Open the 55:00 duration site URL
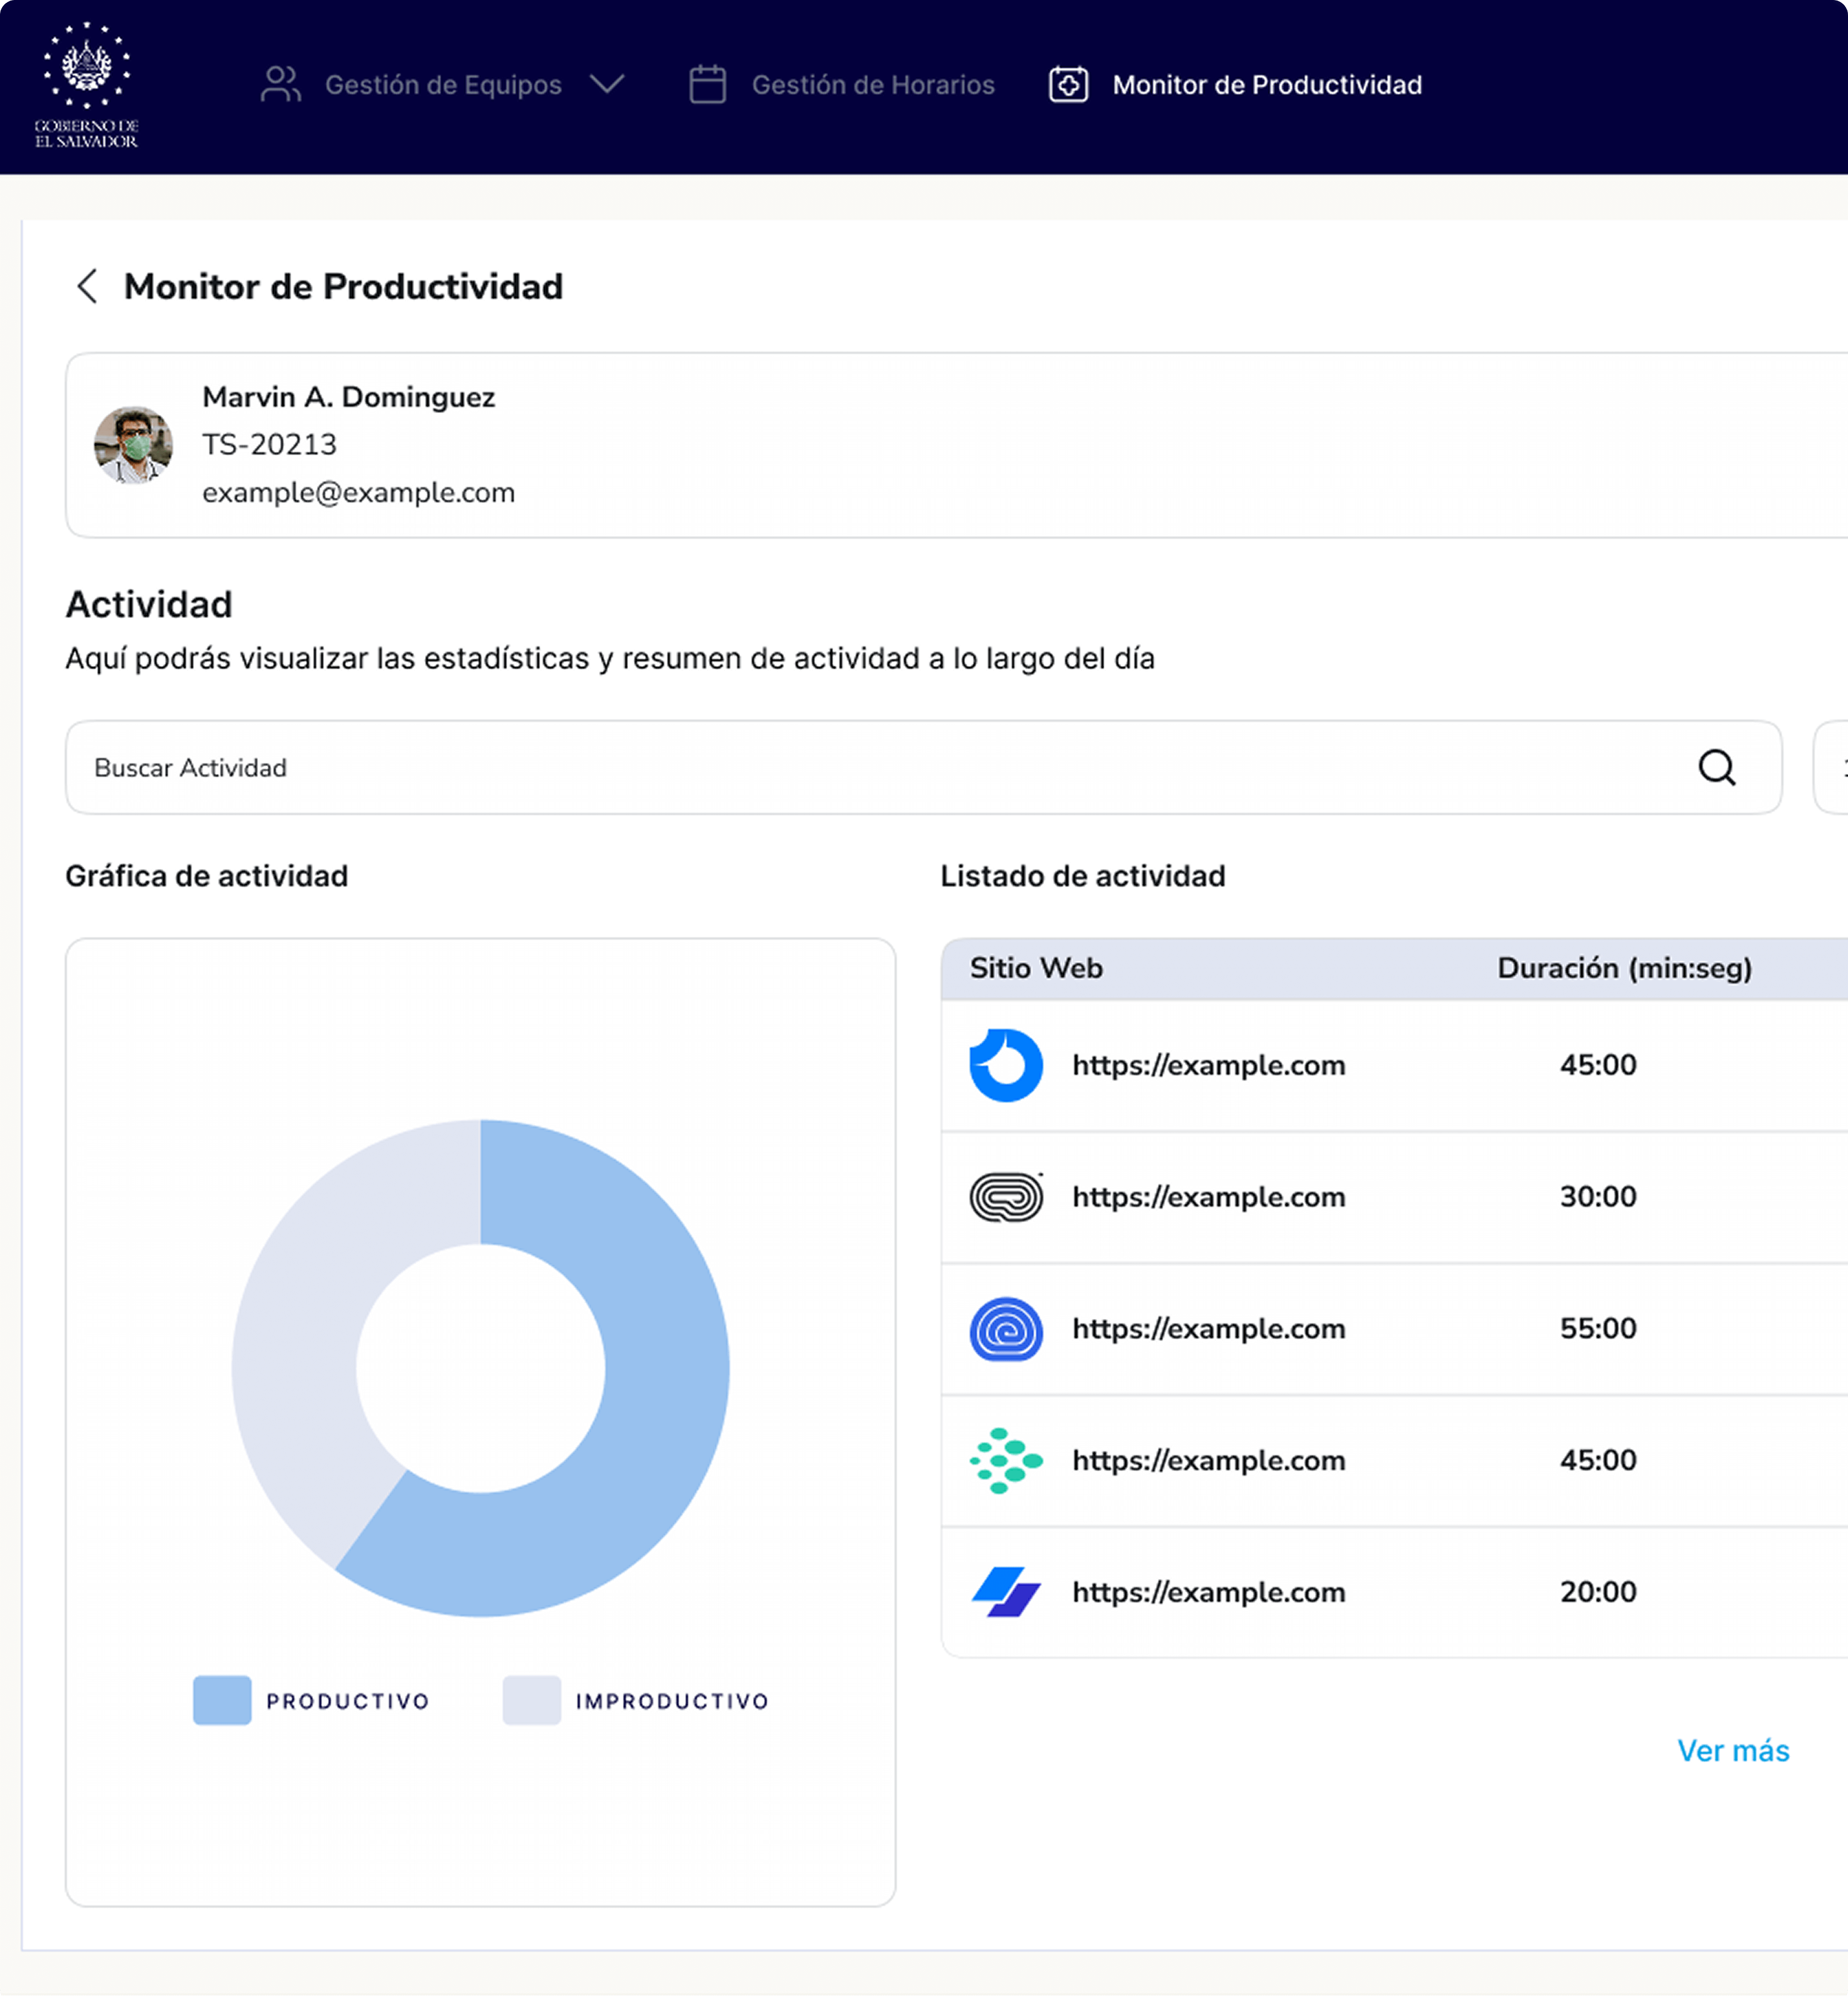 click(x=1208, y=1329)
